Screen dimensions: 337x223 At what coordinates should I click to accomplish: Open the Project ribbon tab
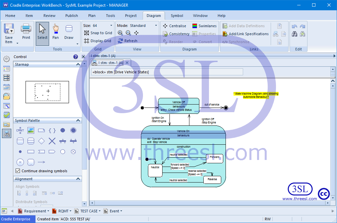131,16
